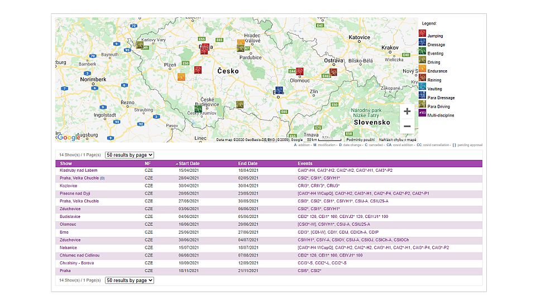
Task: Click the 'Legend:' heading text
Action: tap(429, 23)
